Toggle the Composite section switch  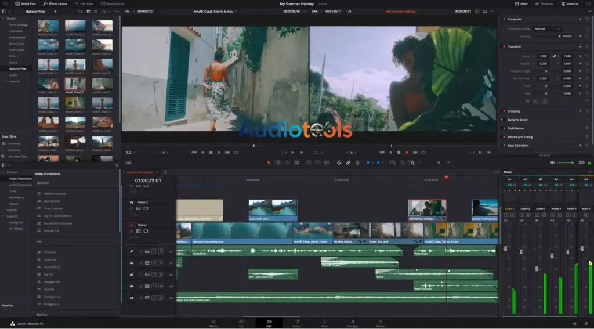504,19
